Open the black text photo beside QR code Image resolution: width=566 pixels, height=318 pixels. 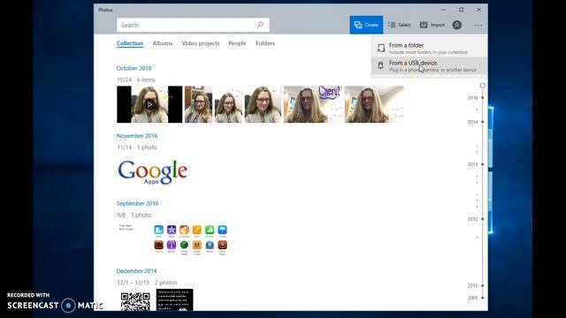click(x=175, y=300)
